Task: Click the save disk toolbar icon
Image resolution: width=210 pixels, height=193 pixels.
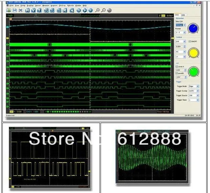Action: (x=15, y=10)
